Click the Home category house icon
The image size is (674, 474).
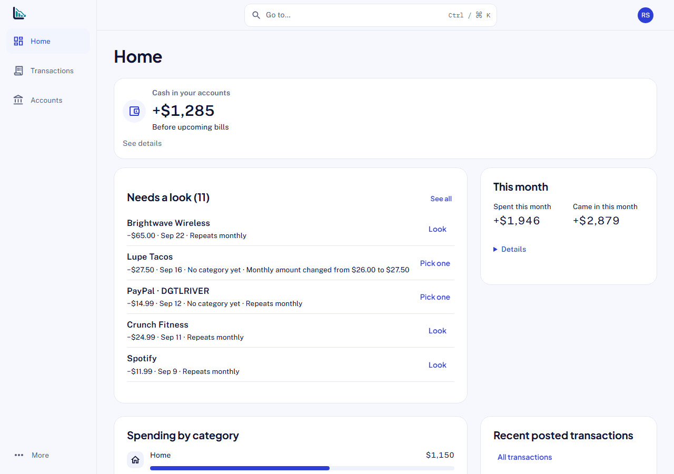tap(135, 460)
